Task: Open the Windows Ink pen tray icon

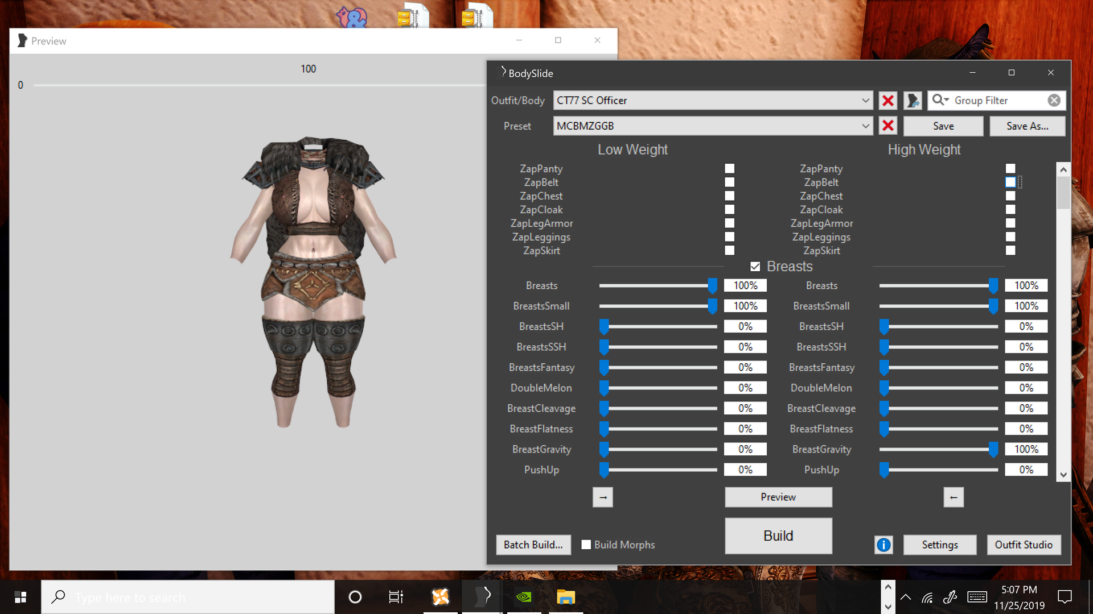Action: coord(950,597)
